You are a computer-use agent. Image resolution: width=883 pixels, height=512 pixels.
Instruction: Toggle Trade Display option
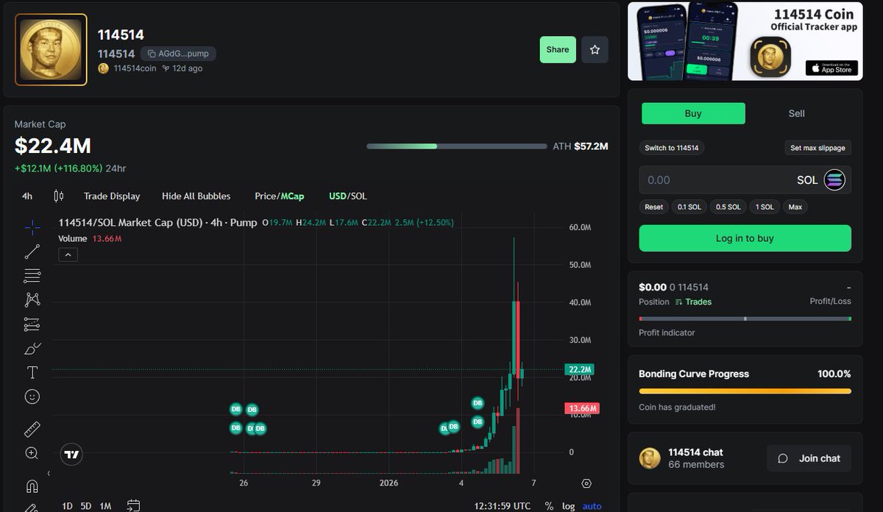(112, 196)
